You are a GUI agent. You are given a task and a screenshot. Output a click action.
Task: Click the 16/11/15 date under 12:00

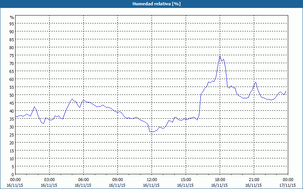coord(151,185)
